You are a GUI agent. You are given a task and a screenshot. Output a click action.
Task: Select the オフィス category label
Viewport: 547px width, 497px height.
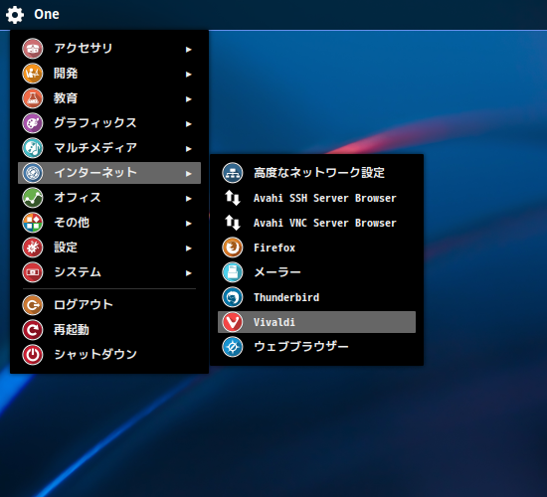pos(78,198)
